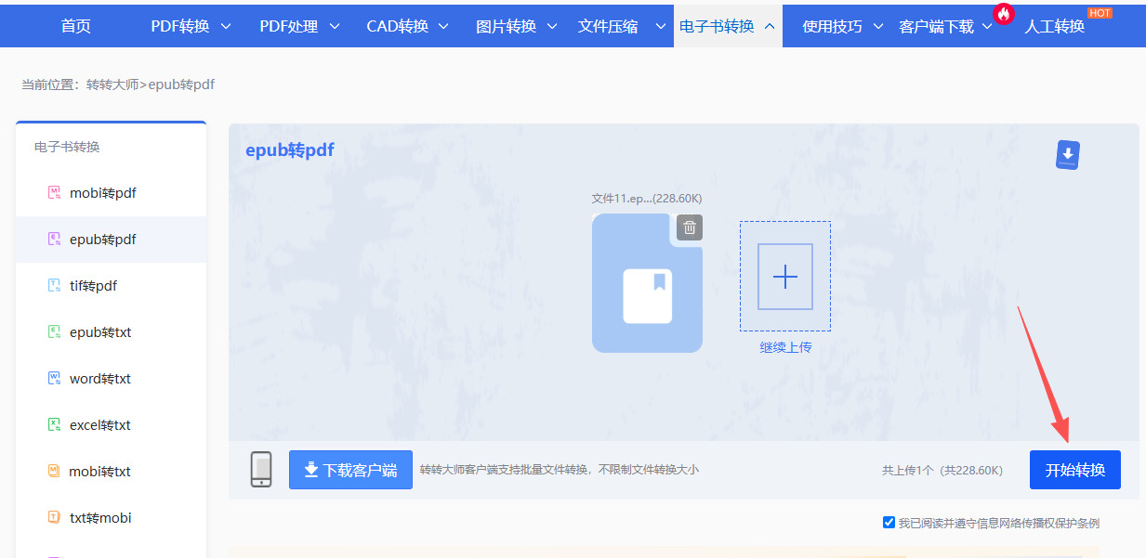Viewport: 1146px width, 558px height.
Task: Click the excel转txt sidebar icon
Action: [54, 425]
